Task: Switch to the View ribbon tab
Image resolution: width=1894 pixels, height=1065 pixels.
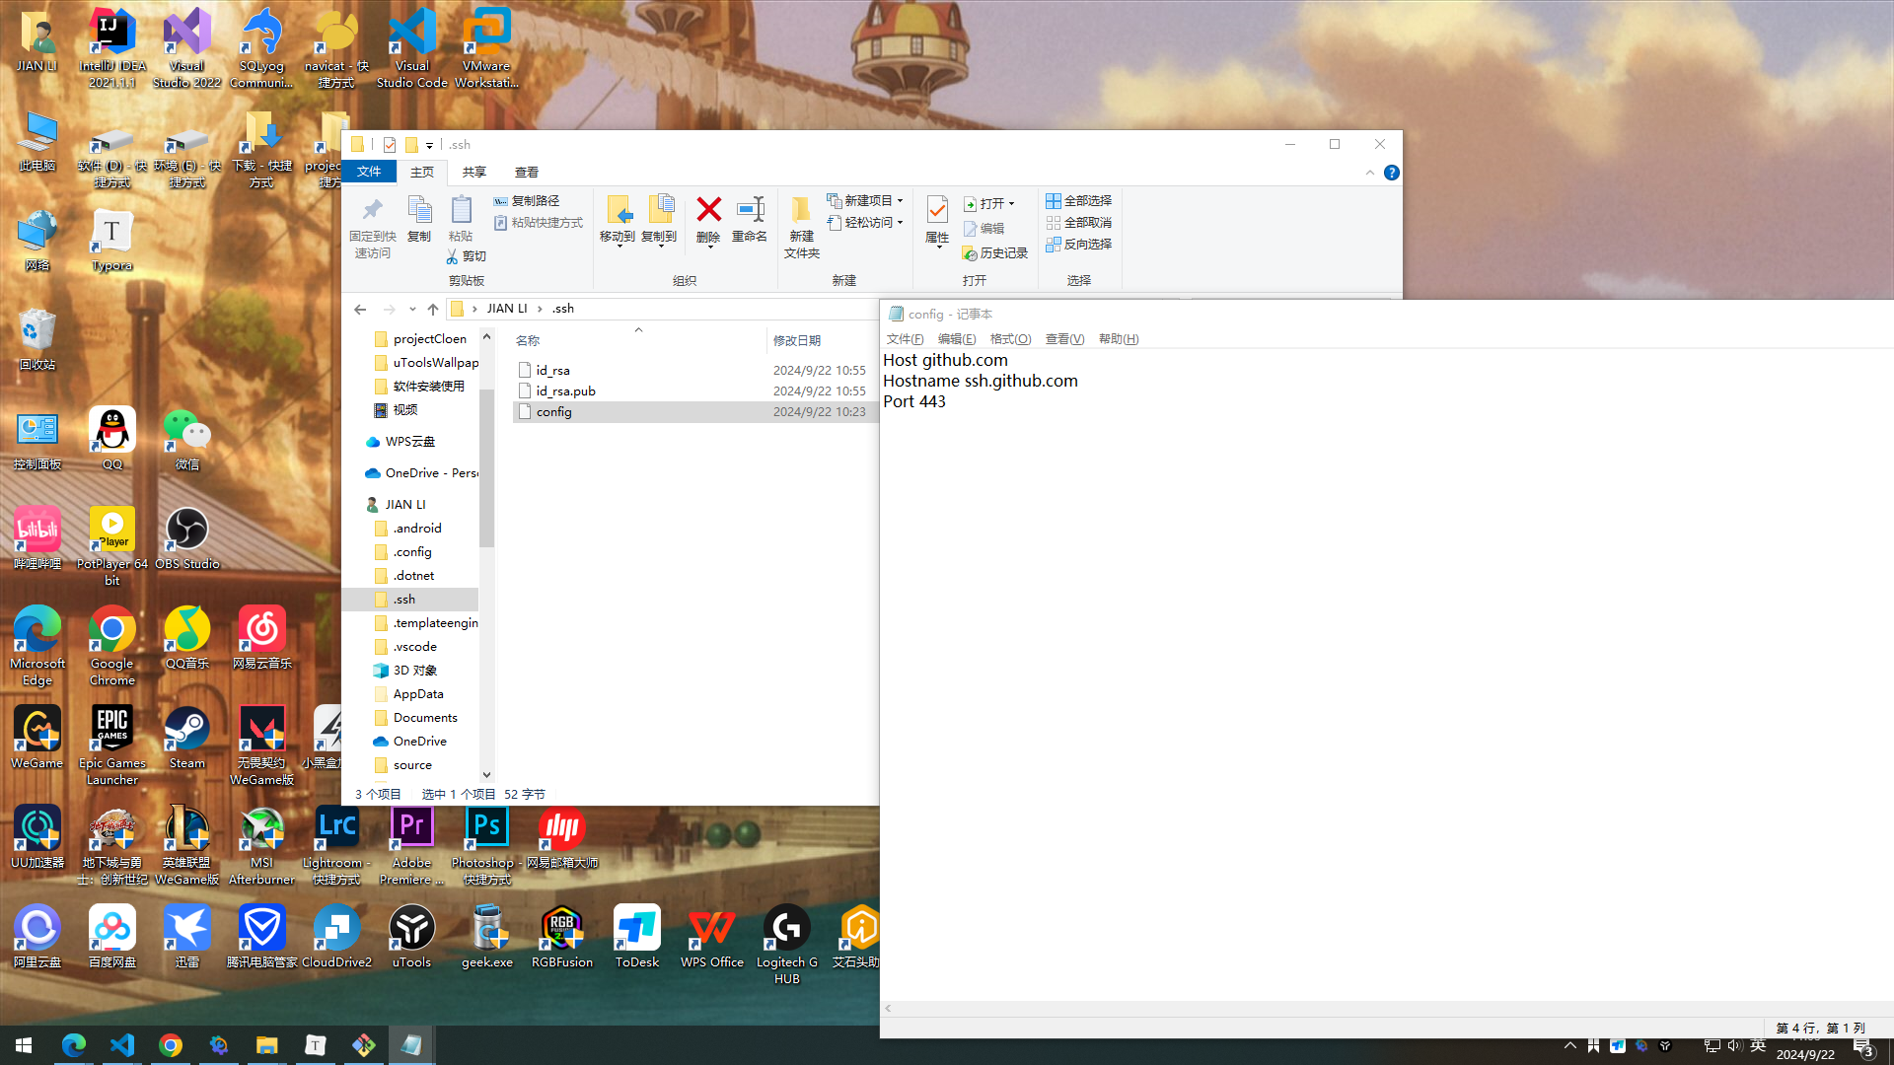Action: pyautogui.click(x=527, y=173)
